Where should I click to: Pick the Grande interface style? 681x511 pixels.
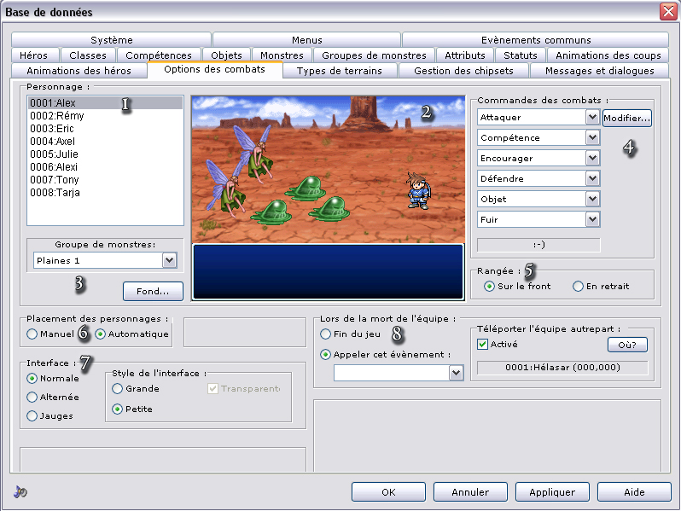click(118, 389)
